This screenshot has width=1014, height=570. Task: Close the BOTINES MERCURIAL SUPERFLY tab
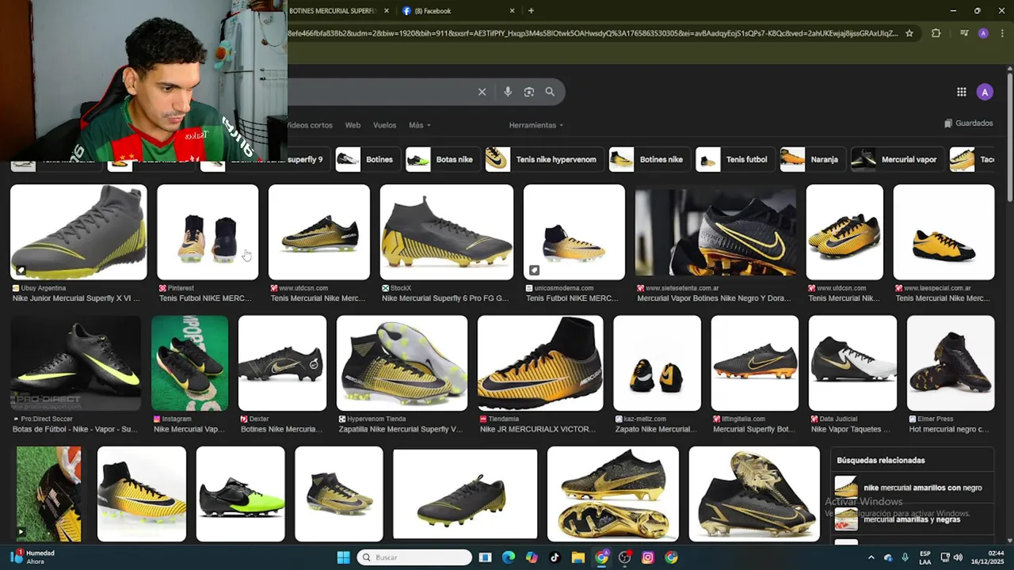[x=387, y=11]
